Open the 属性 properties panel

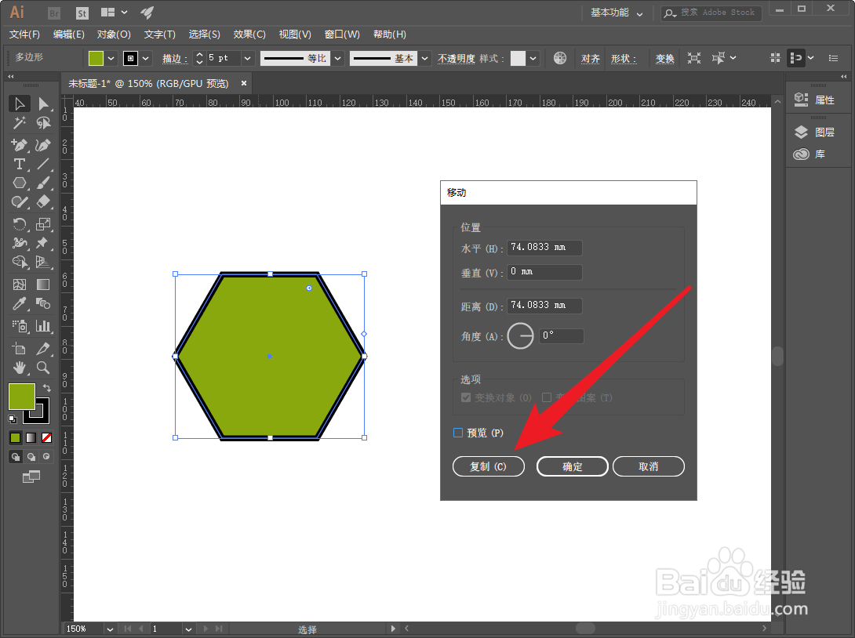pyautogui.click(x=815, y=100)
